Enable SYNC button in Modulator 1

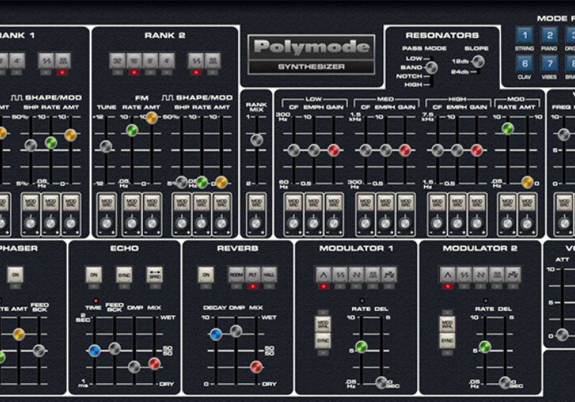[323, 341]
